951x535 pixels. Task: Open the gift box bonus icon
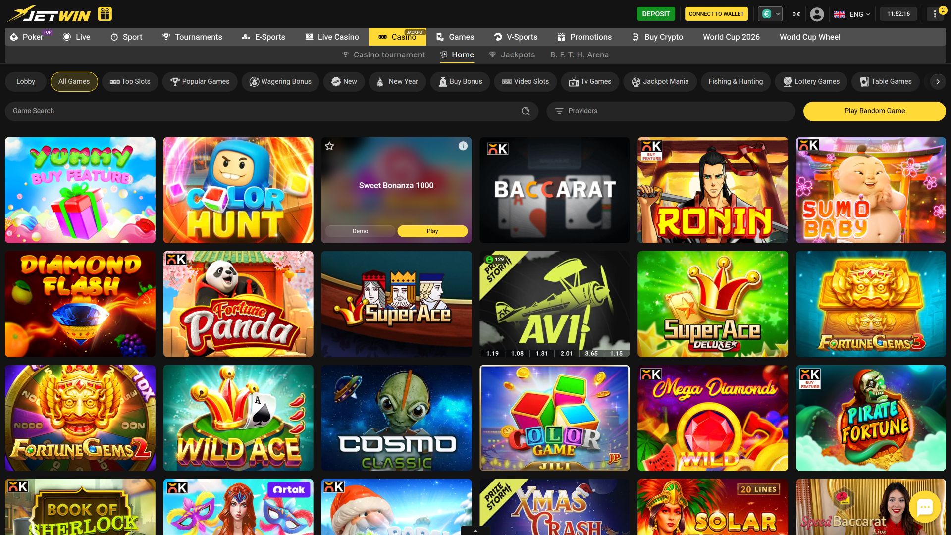pos(105,14)
